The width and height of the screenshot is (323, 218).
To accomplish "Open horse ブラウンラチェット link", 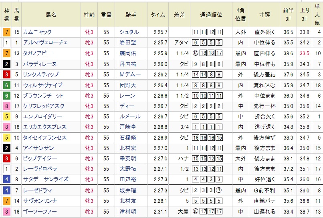I will click(43, 96).
